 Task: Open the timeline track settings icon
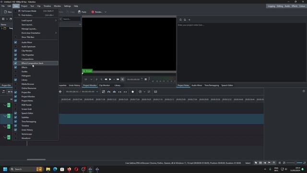3,92
